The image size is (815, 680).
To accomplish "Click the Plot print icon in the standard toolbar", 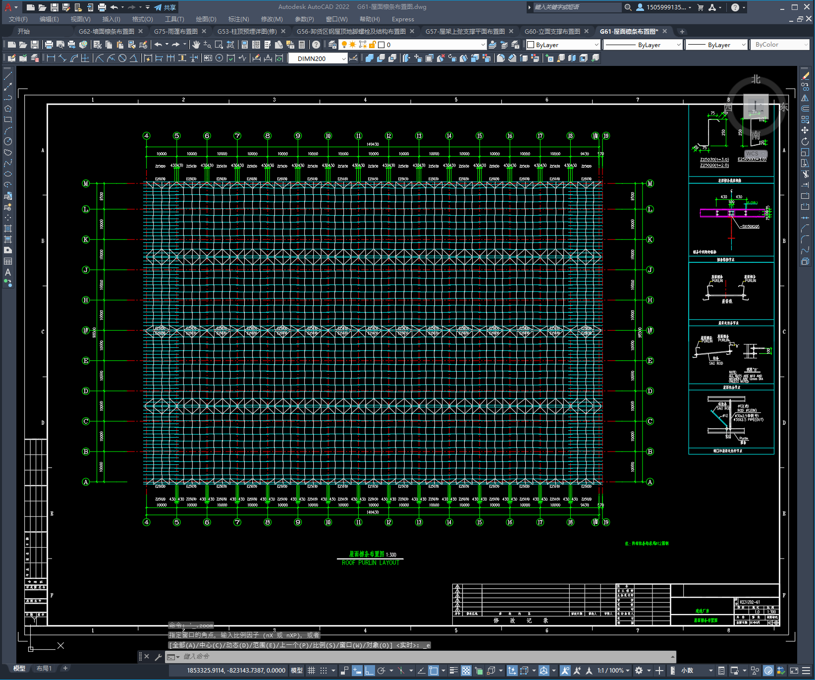I will pyautogui.click(x=49, y=45).
